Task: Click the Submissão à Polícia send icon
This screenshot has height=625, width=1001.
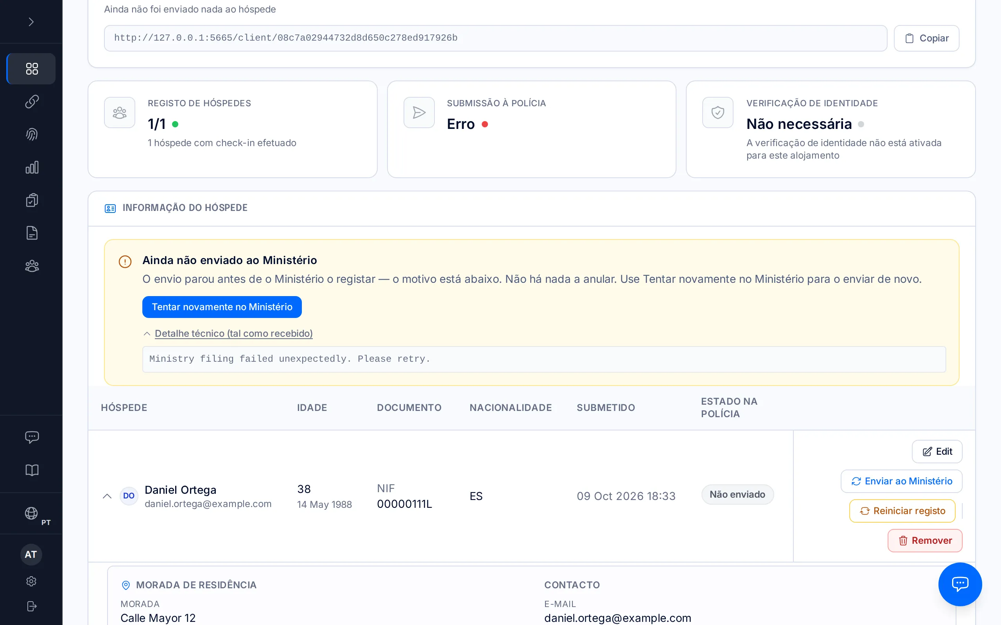Action: click(419, 112)
